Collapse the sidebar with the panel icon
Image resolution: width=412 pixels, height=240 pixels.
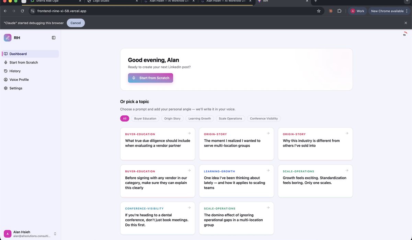click(54, 37)
